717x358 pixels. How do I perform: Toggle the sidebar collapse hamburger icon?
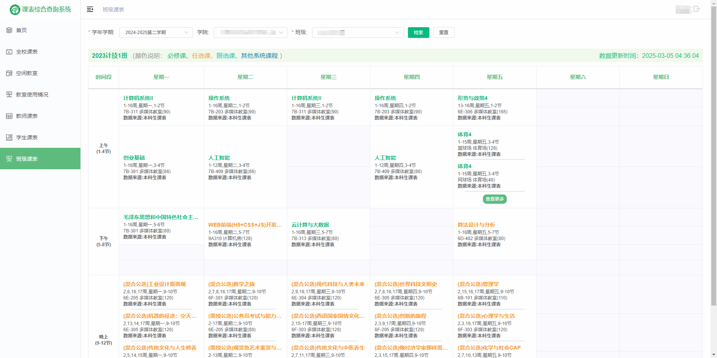[90, 9]
